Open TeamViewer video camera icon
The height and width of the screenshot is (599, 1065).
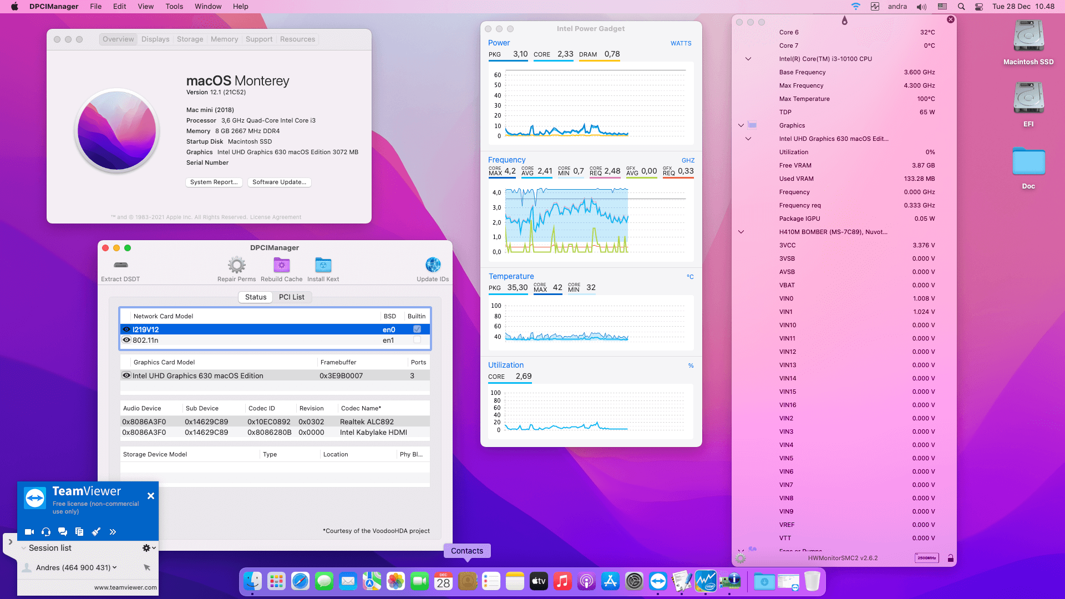(x=29, y=532)
